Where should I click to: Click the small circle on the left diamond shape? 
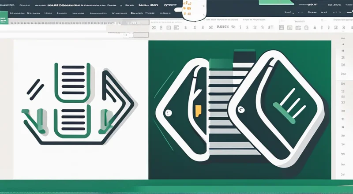[x=168, y=113]
